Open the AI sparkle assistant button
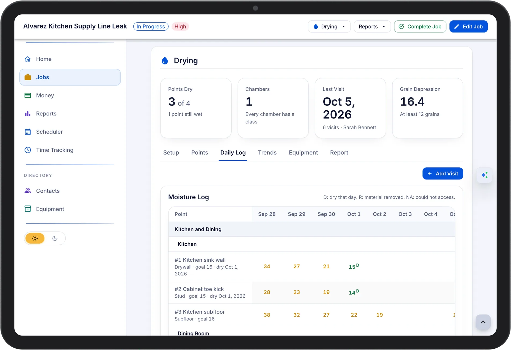The width and height of the screenshot is (511, 350). (484, 175)
